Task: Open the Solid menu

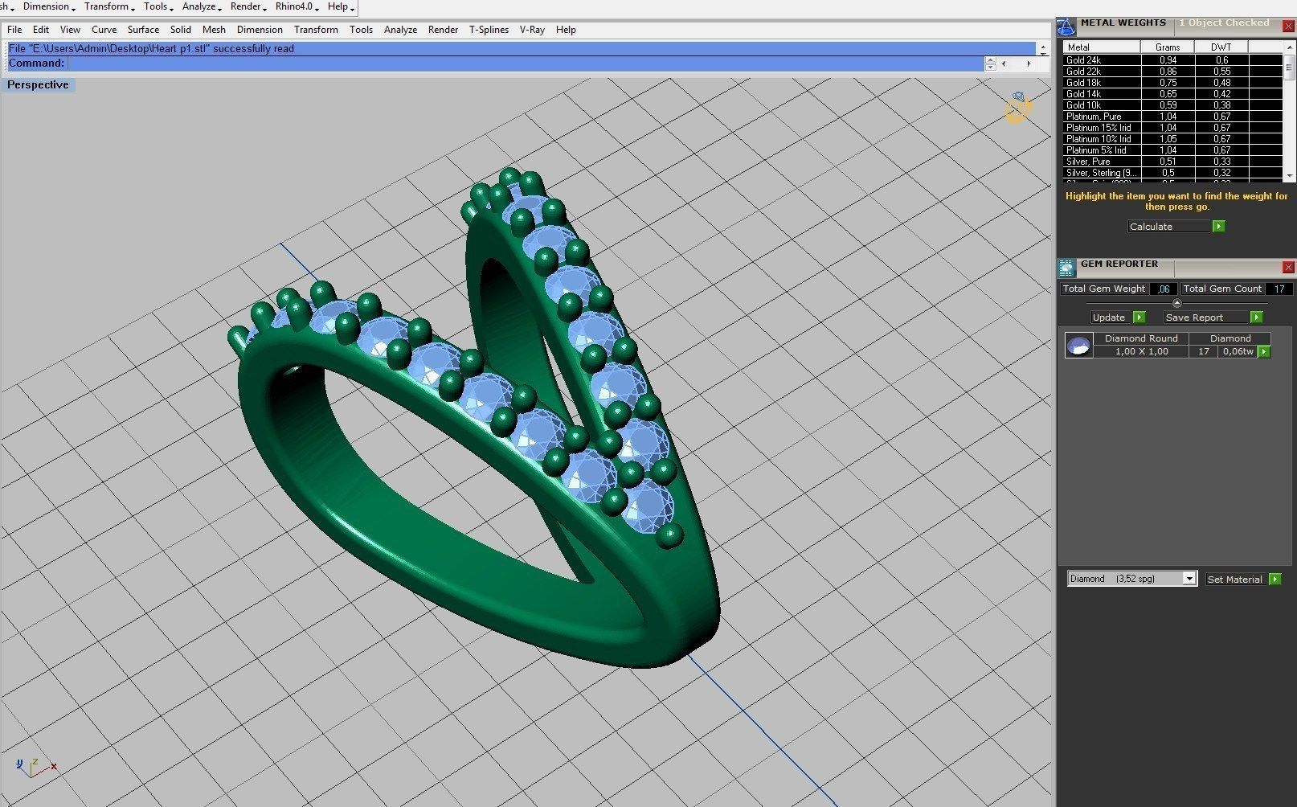Action: point(181,30)
